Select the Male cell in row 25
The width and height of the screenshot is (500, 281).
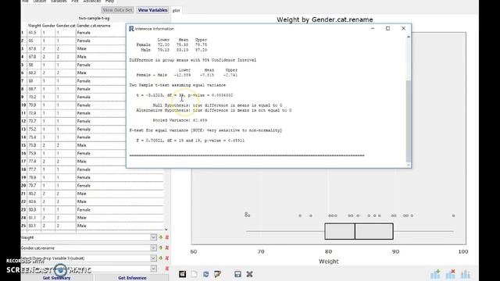(81, 226)
